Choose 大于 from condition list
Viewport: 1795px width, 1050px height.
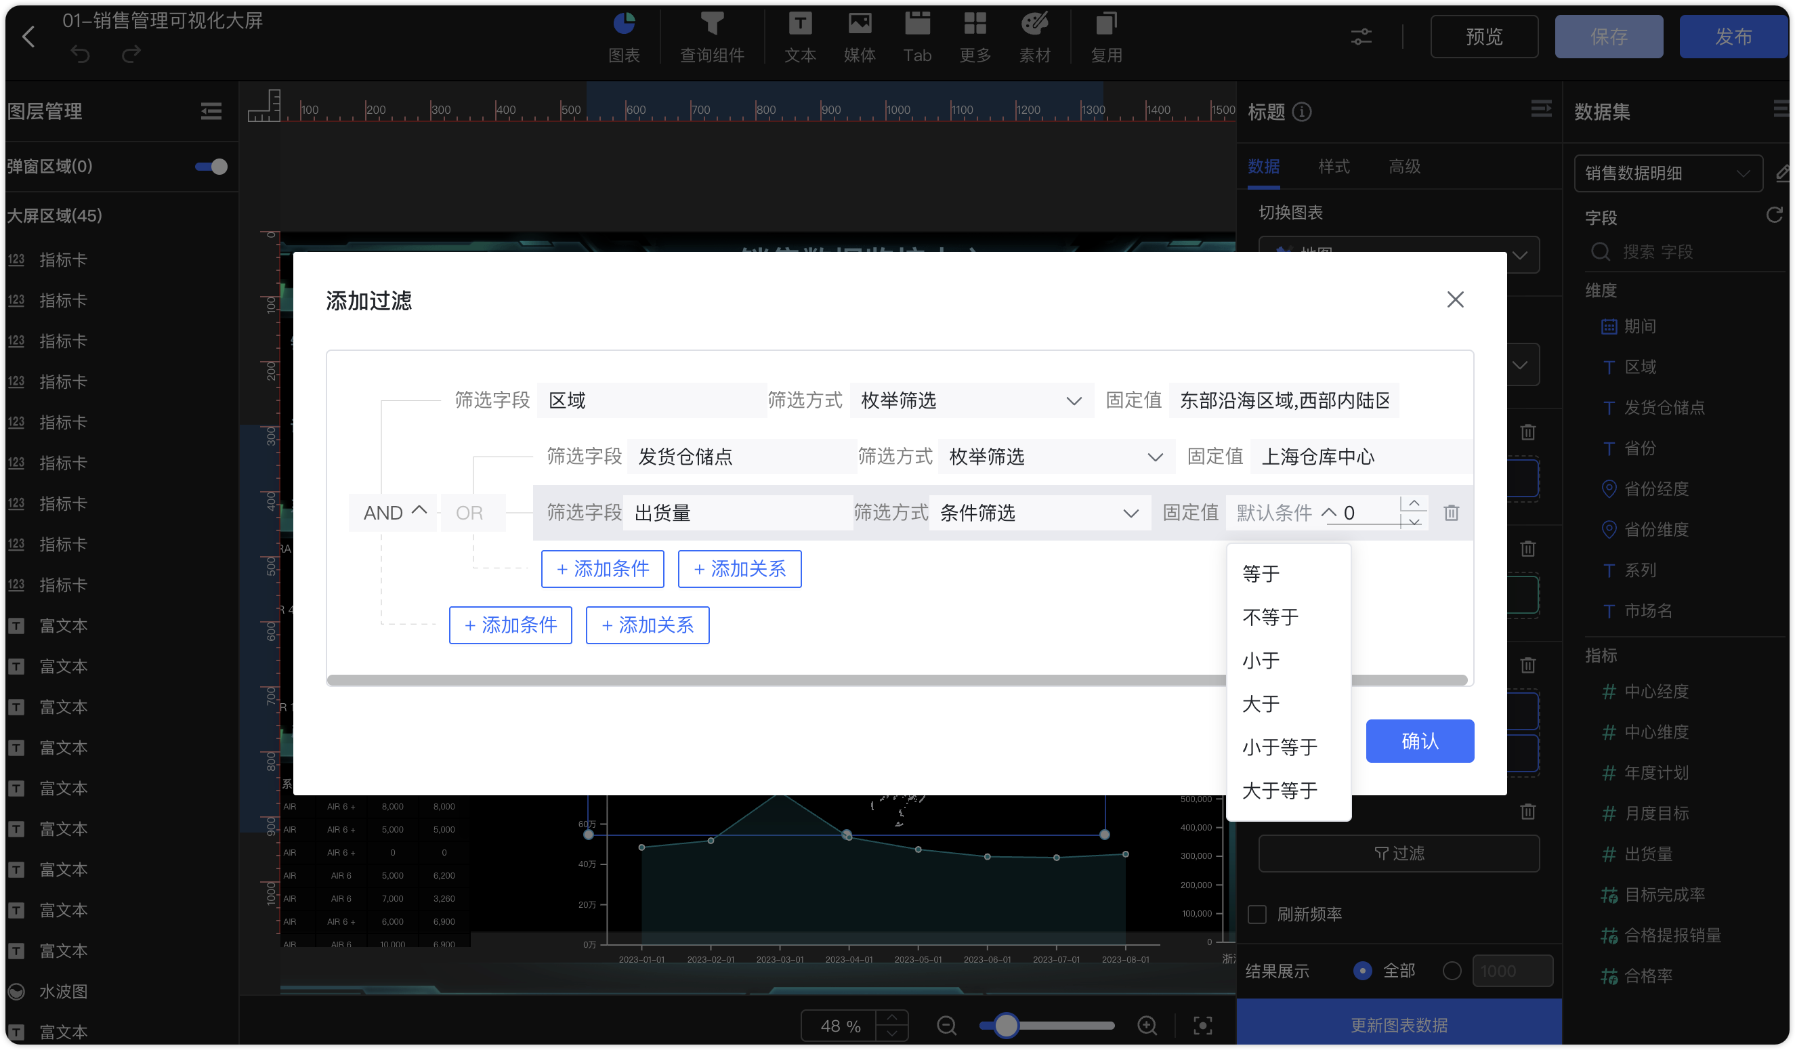click(x=1288, y=704)
